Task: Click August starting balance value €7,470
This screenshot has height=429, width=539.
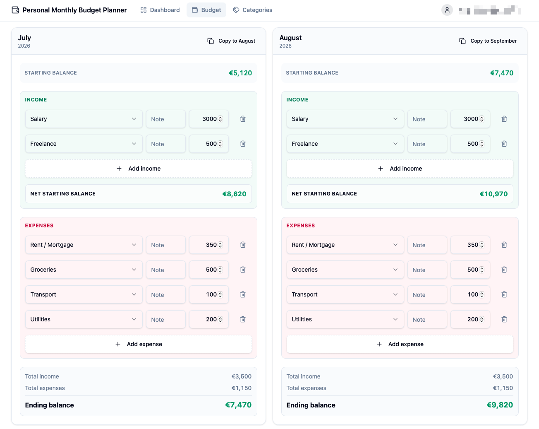Action: (502, 73)
